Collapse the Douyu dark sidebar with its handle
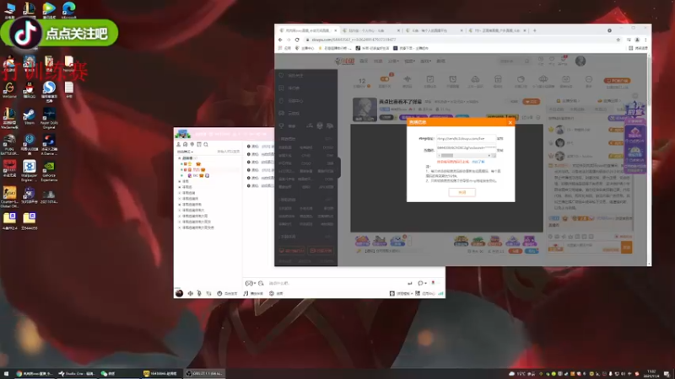 pos(339,168)
